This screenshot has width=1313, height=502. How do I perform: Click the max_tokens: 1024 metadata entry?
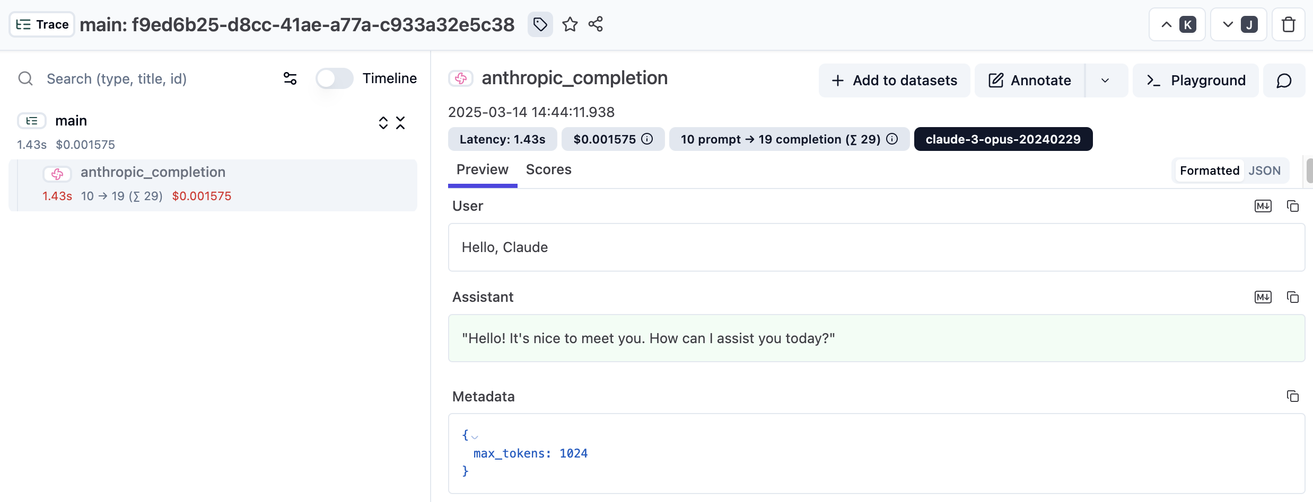(x=530, y=453)
